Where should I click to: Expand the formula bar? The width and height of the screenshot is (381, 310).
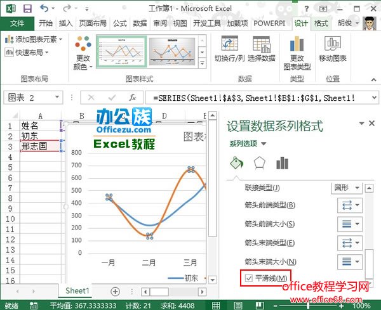click(x=374, y=98)
